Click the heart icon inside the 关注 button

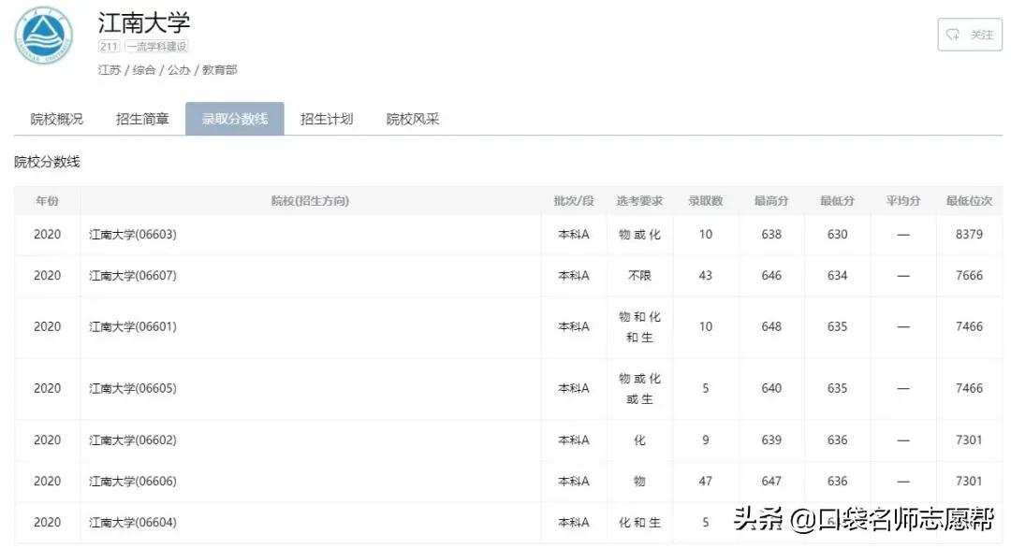(x=954, y=34)
